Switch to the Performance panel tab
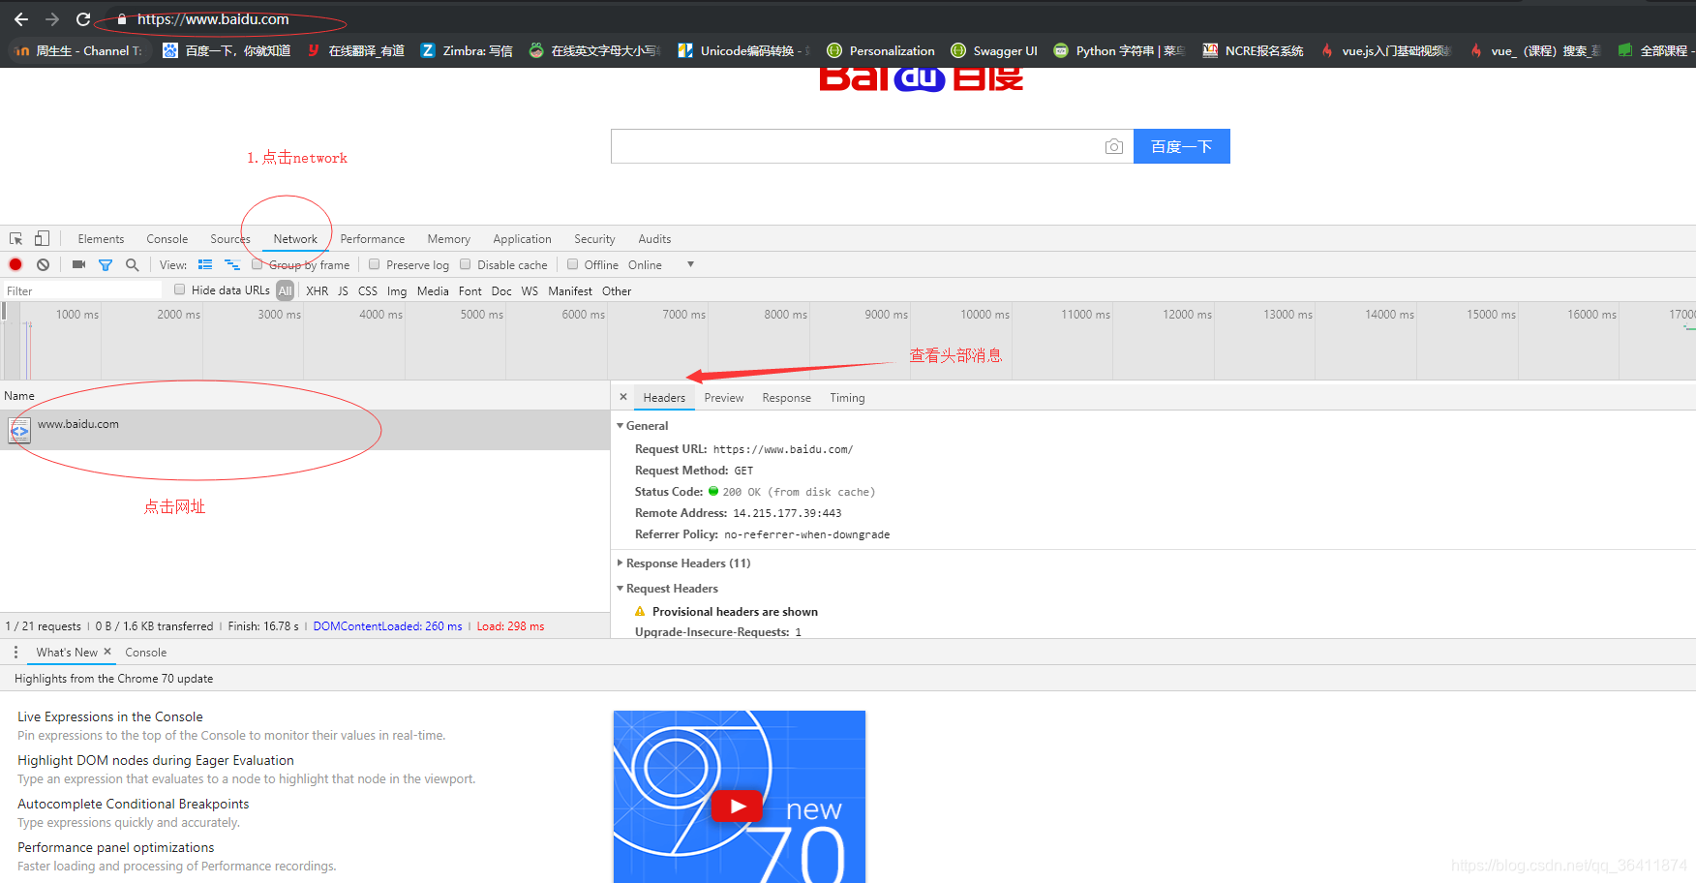 [373, 239]
